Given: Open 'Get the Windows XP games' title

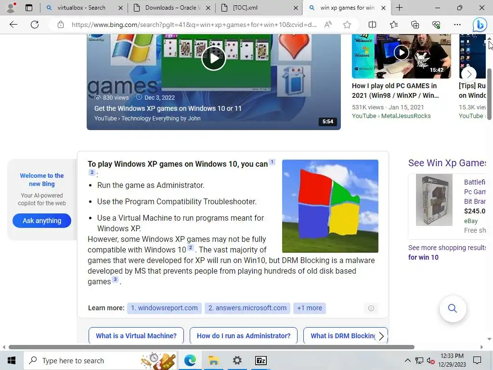Looking at the screenshot, I should click(x=168, y=108).
